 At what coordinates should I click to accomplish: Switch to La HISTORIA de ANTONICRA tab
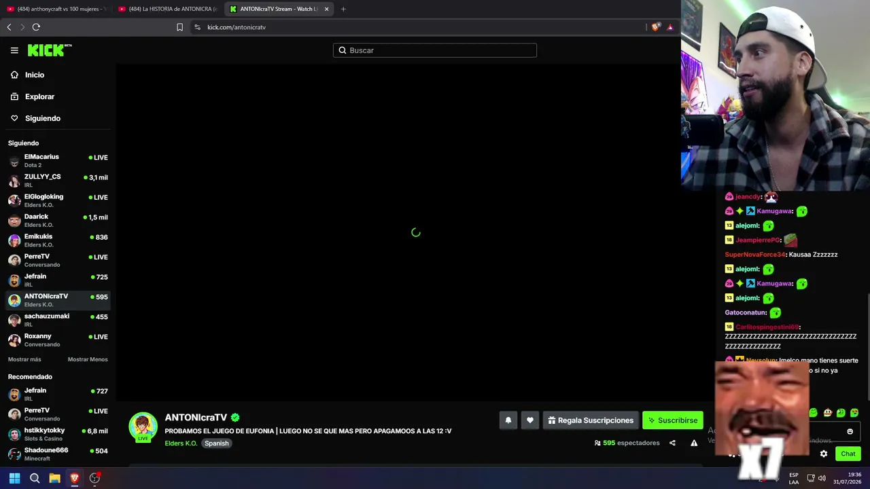tap(168, 9)
